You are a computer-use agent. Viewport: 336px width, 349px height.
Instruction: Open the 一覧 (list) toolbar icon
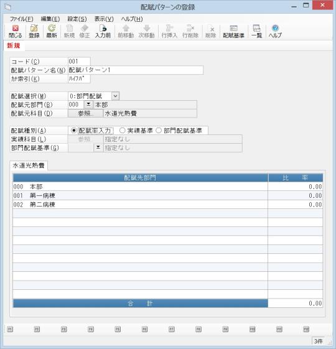(256, 31)
